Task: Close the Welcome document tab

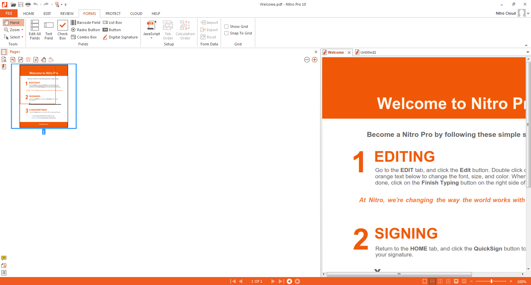Action: 349,52
